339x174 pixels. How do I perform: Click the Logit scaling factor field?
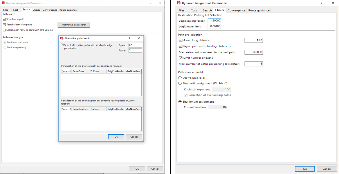(x=214, y=21)
